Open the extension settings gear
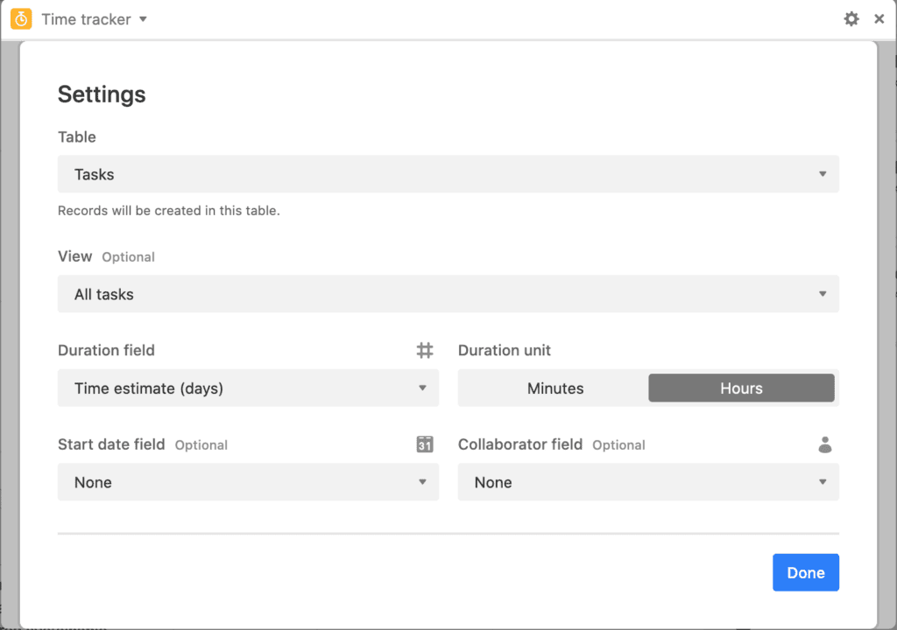Screen dimensions: 897x630 point(851,18)
